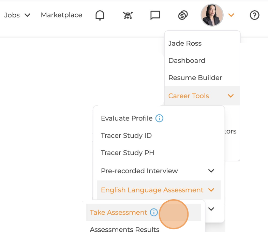Collapse the English Language Assessment submenu
268x232 pixels.
coord(211,190)
